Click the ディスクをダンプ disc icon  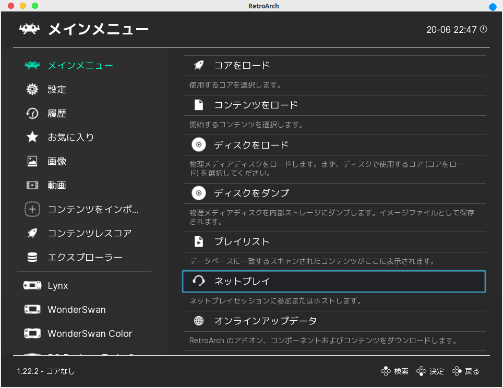pyautogui.click(x=199, y=193)
